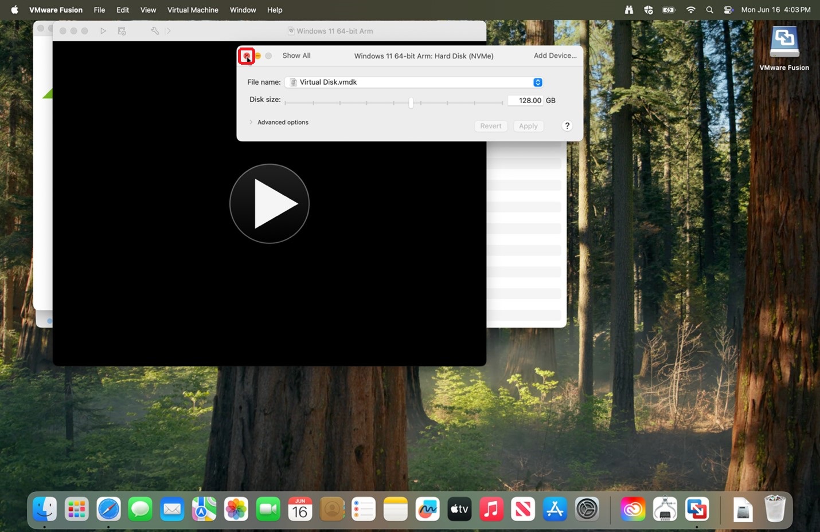Open Control Center in menu bar

(x=728, y=10)
